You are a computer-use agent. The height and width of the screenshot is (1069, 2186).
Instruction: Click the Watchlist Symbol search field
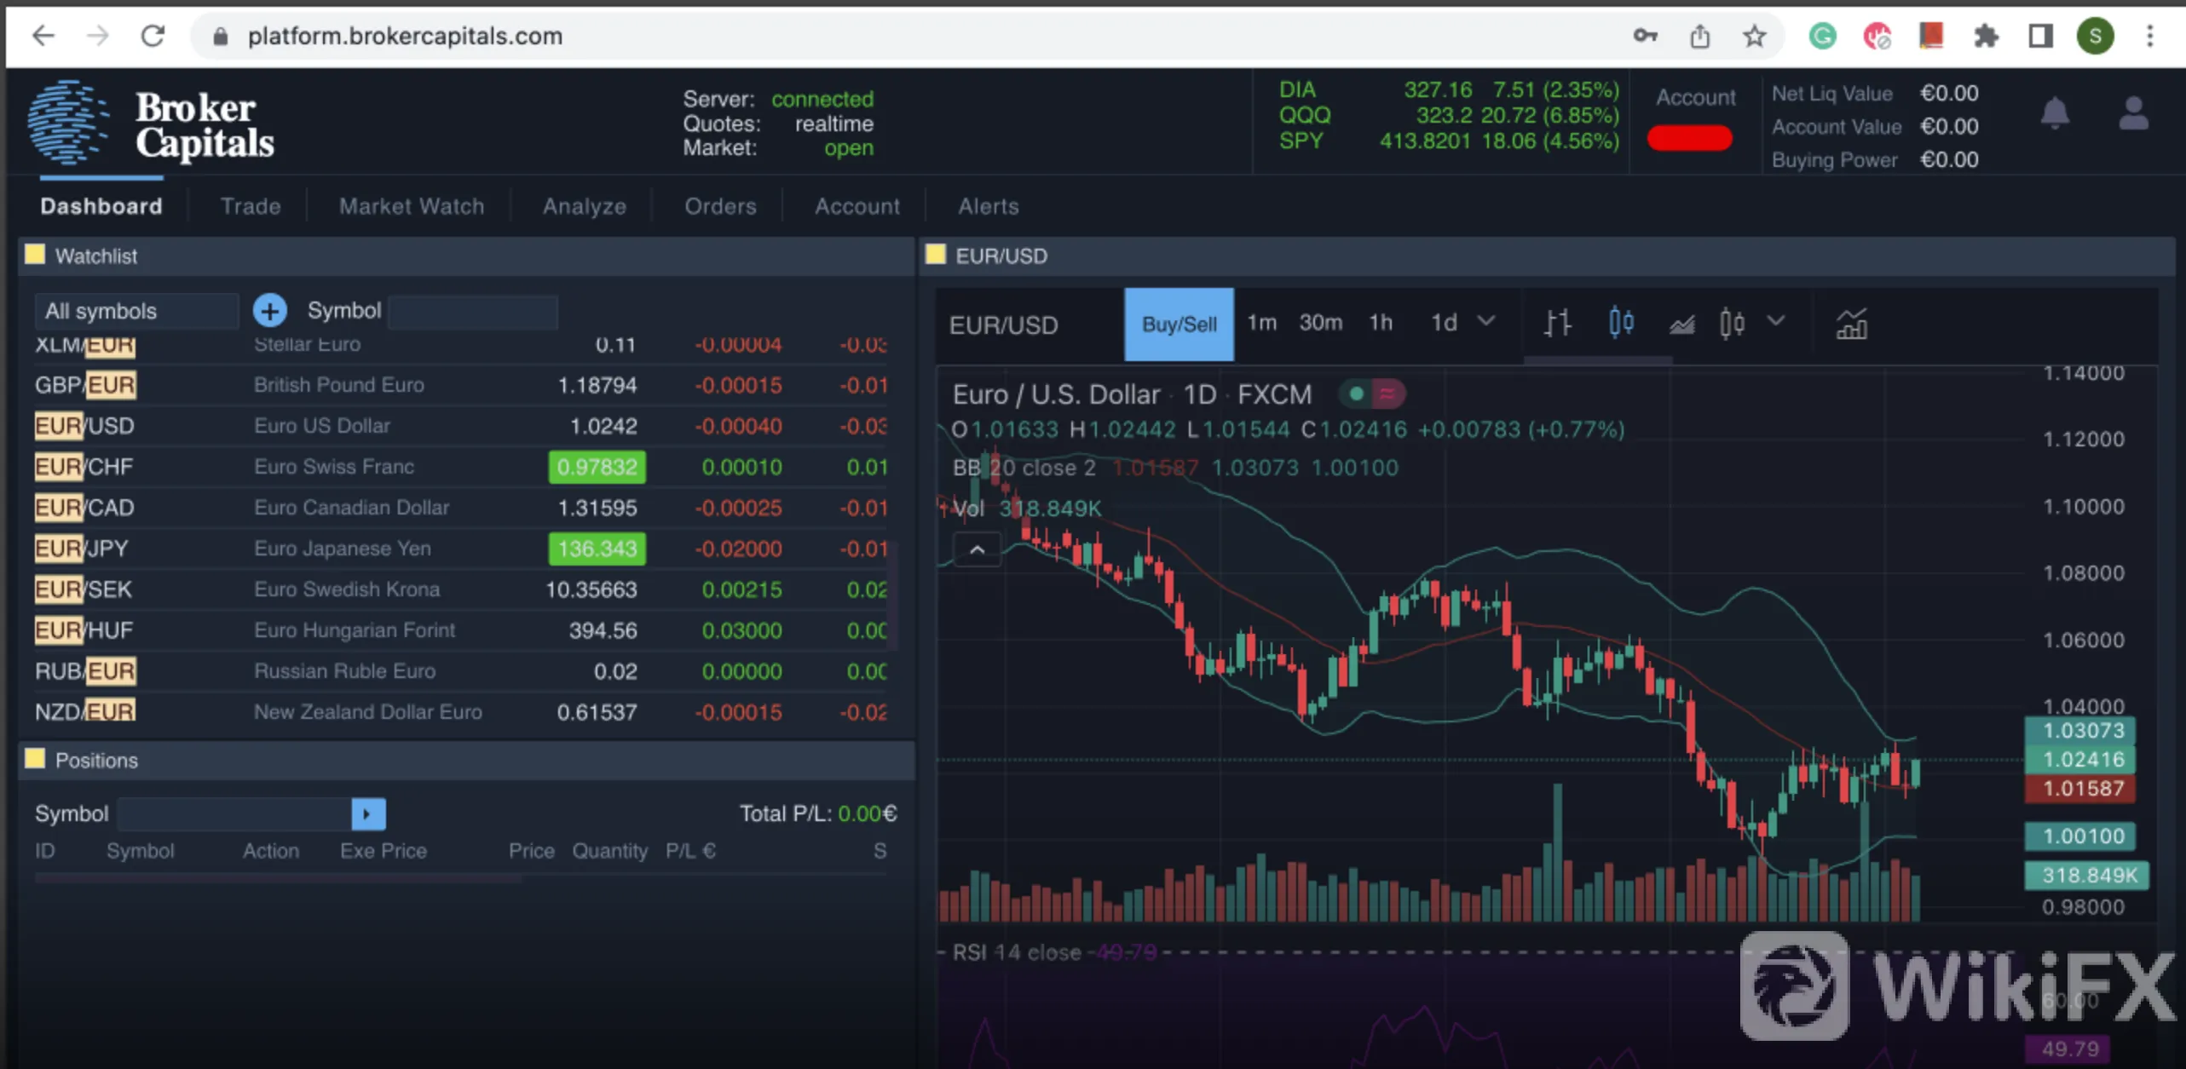(473, 311)
